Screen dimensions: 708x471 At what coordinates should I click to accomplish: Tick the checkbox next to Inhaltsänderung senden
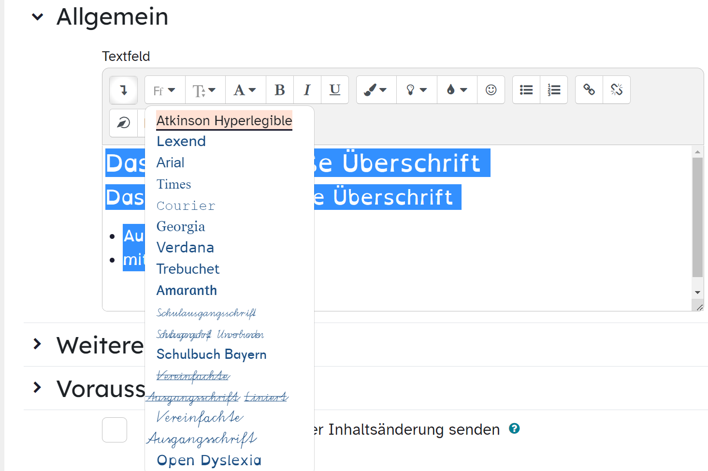pos(115,430)
